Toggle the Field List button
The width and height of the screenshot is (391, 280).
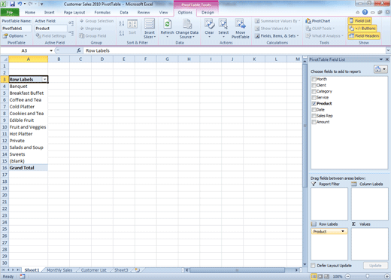(360, 21)
